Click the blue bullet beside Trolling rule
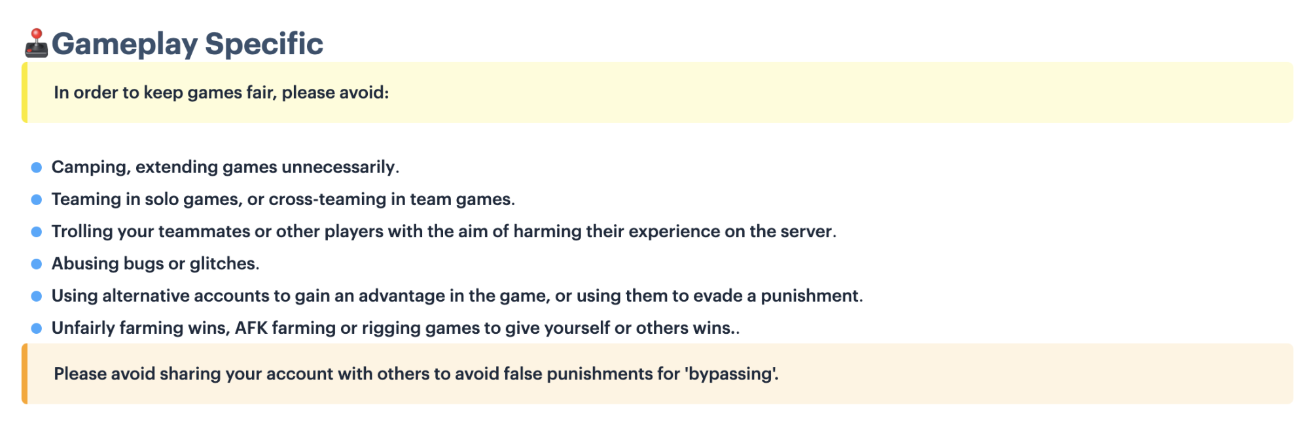The height and width of the screenshot is (422, 1309). 37,231
